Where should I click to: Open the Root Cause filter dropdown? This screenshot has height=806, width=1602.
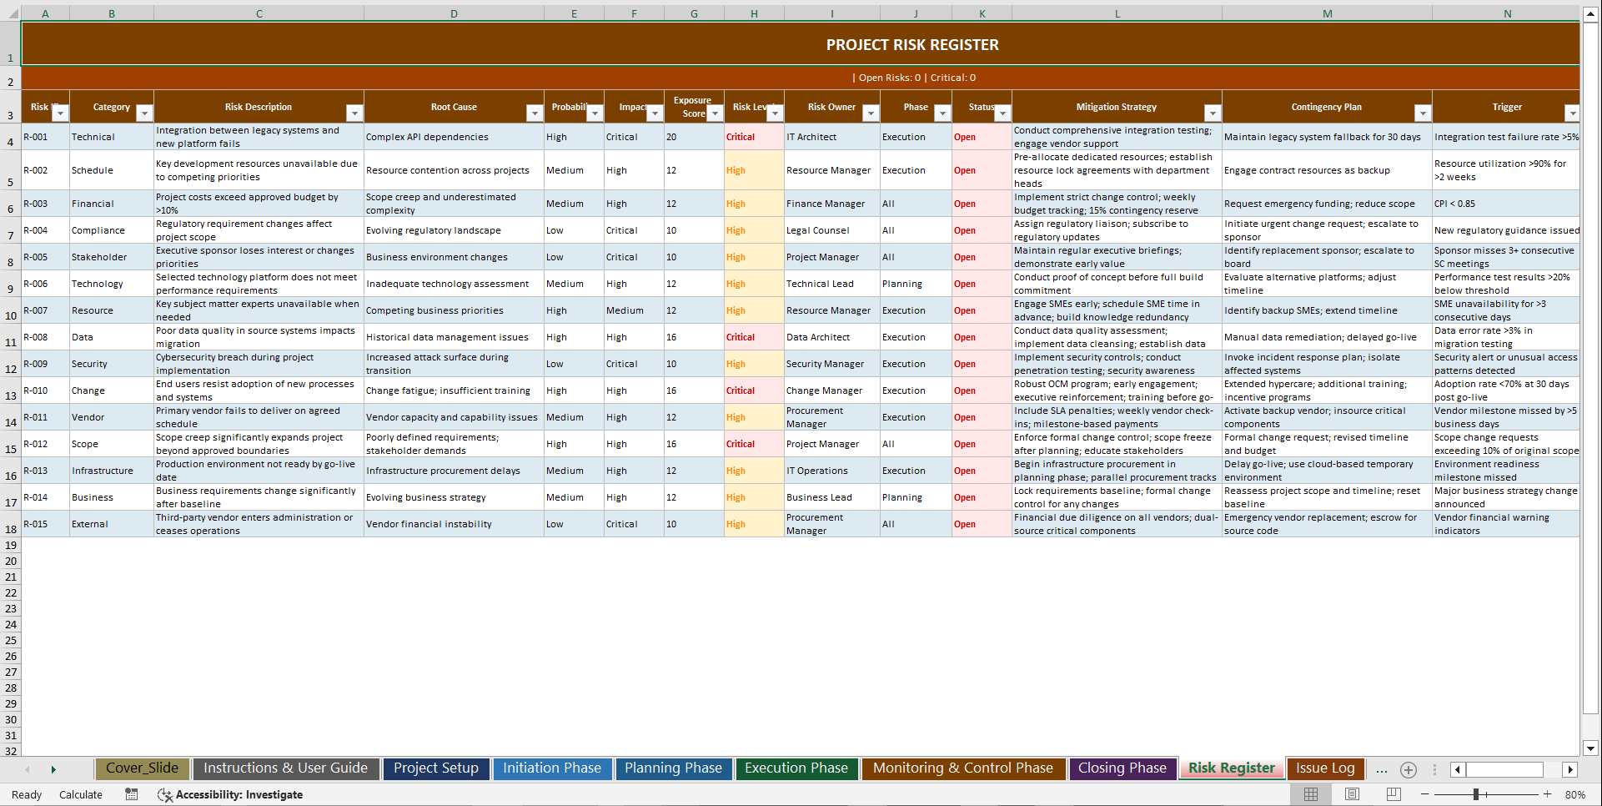(x=535, y=113)
